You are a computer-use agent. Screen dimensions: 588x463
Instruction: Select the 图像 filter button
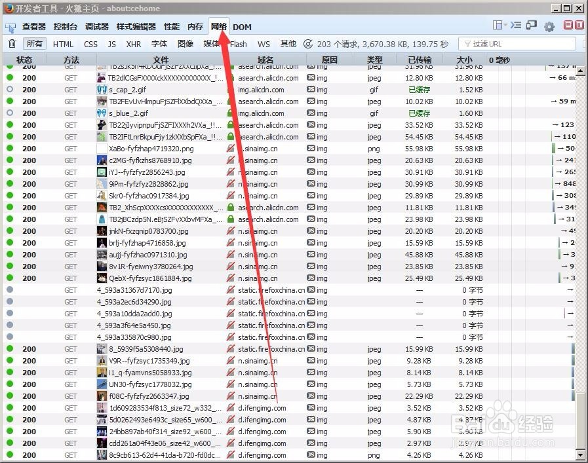[x=184, y=44]
